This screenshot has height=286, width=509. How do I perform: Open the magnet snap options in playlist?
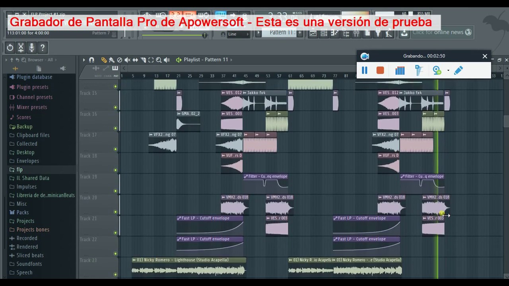pyautogui.click(x=91, y=60)
